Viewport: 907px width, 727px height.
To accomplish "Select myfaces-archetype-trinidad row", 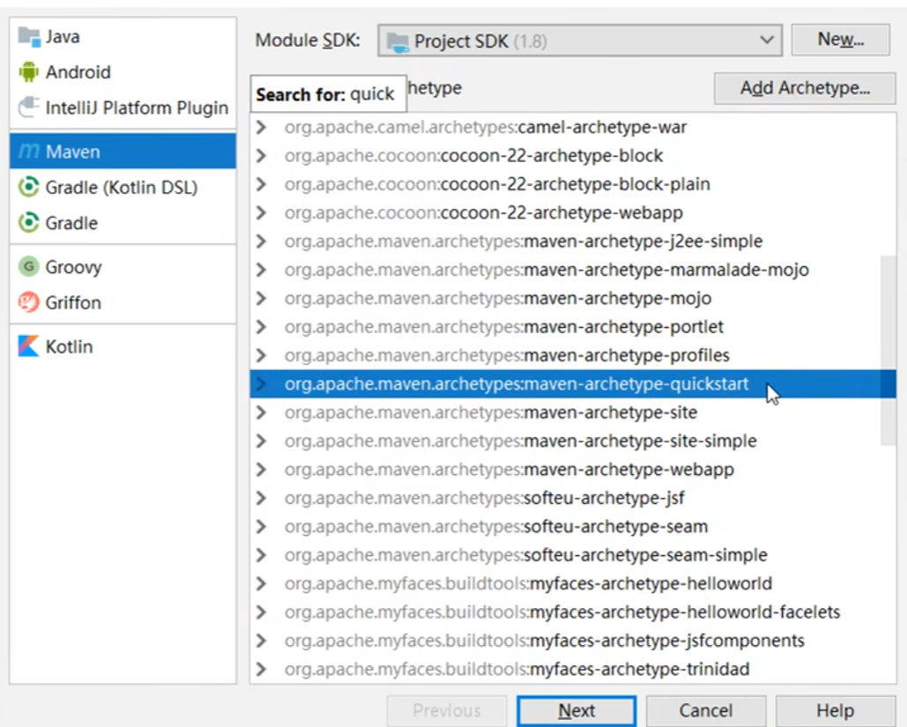I will pos(573,669).
